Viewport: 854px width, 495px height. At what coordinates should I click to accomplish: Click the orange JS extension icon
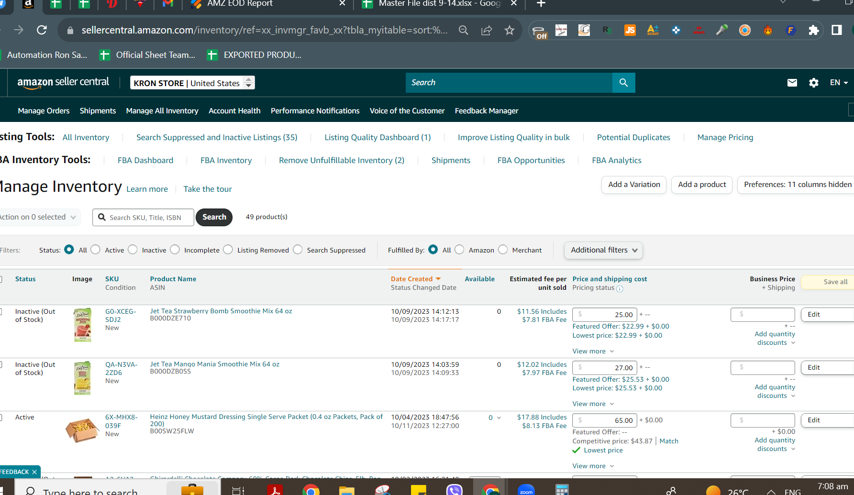pos(630,30)
